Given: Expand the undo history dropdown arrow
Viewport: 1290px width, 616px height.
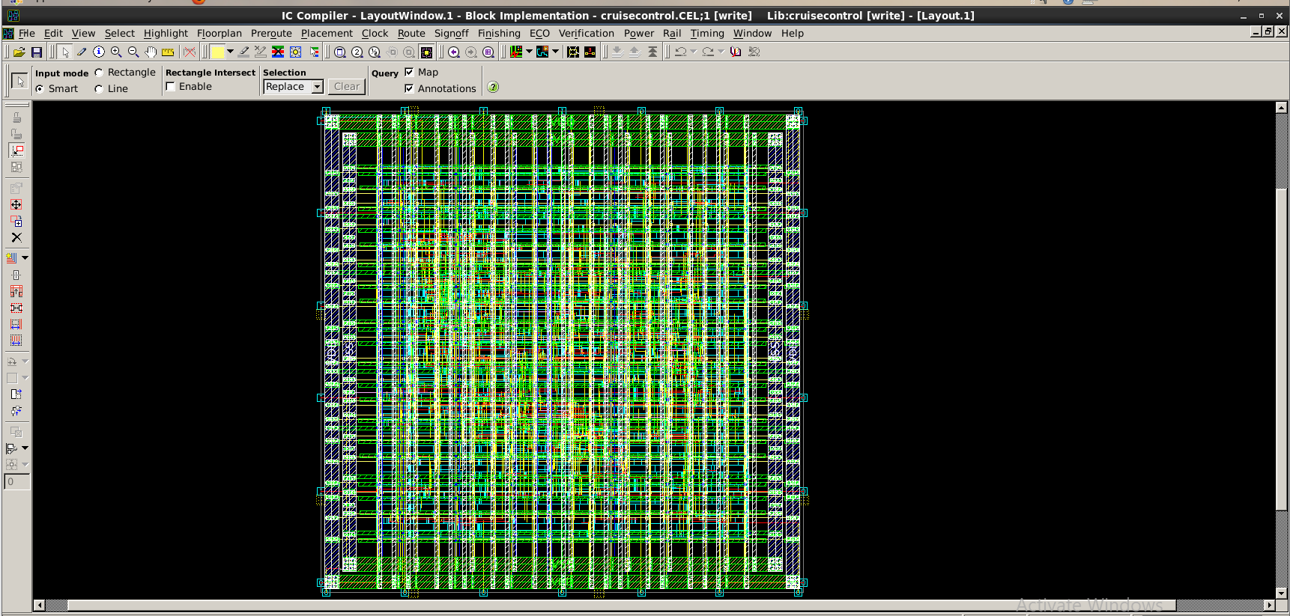Looking at the screenshot, I should pos(693,52).
